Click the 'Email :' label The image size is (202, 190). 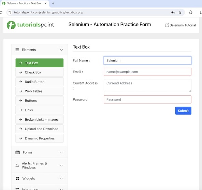coord(78,72)
